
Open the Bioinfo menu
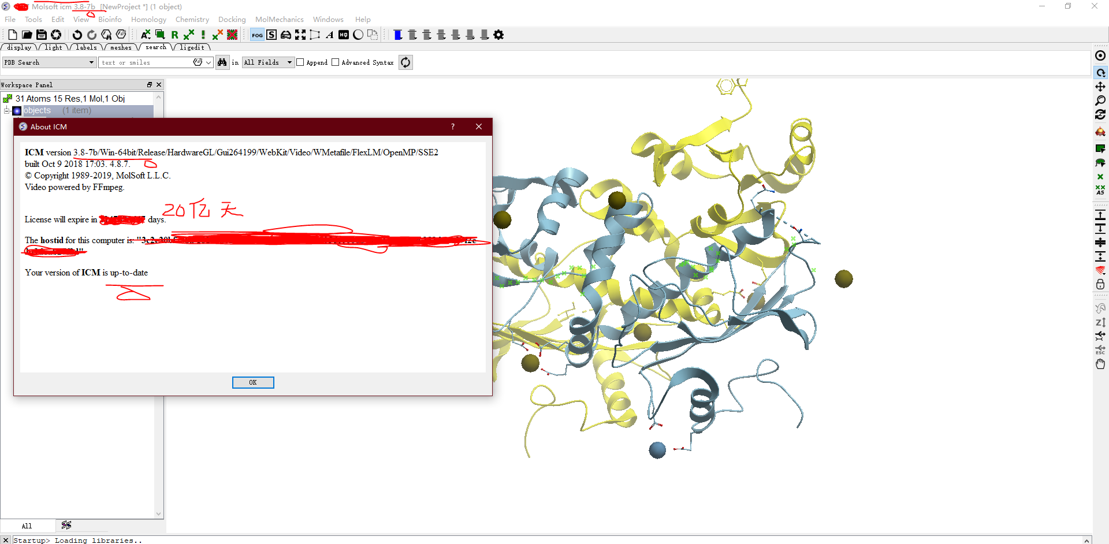(110, 20)
